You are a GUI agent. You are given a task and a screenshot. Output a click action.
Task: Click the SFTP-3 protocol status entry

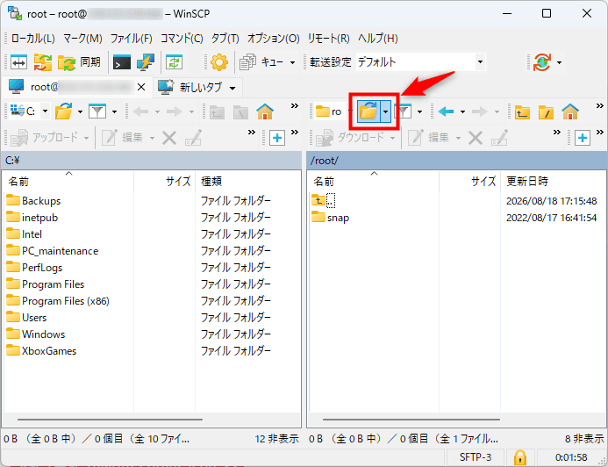coord(476,457)
